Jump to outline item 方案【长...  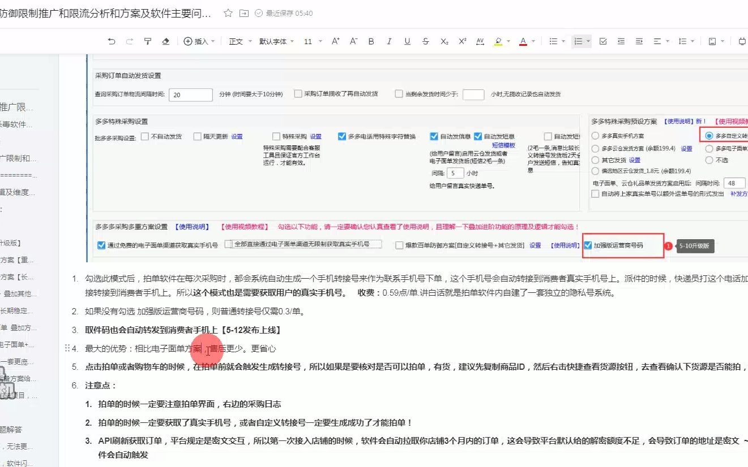17,277
